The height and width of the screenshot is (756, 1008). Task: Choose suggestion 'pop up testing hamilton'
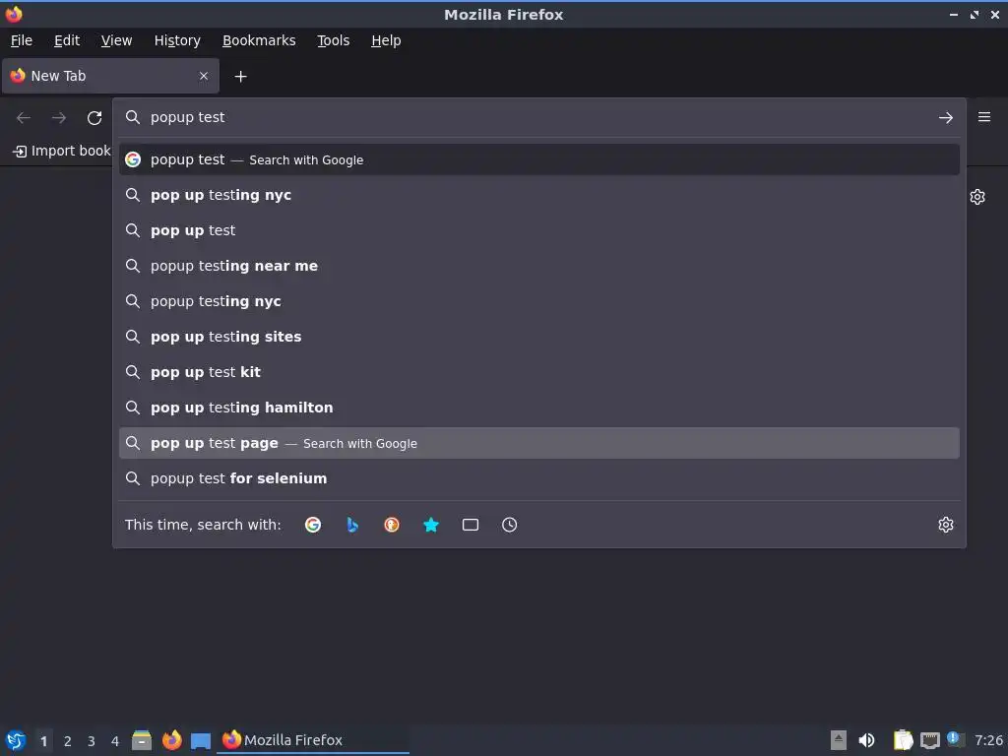click(x=539, y=408)
